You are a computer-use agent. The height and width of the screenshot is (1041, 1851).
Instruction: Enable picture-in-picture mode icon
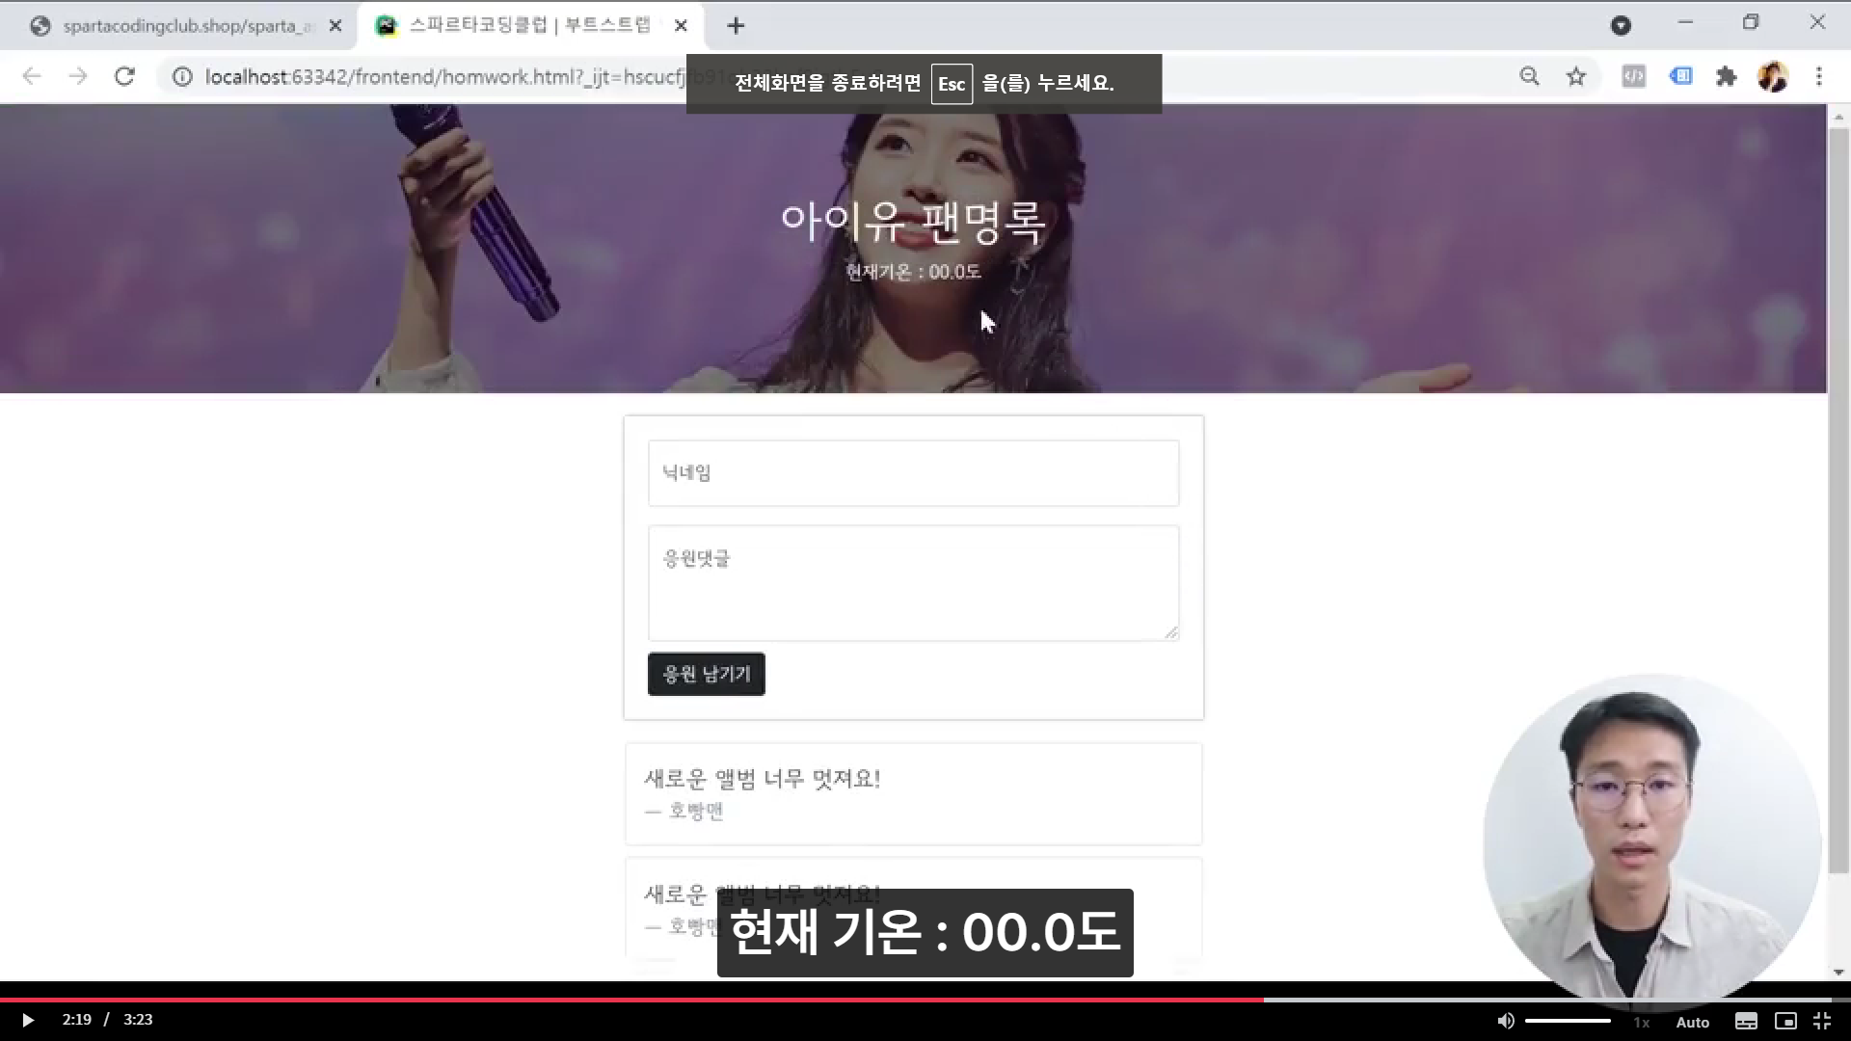click(1785, 1022)
